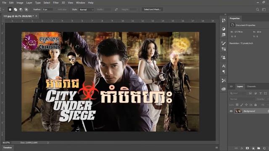
Task: Open the Paragraph panel icon
Action: 224,72
